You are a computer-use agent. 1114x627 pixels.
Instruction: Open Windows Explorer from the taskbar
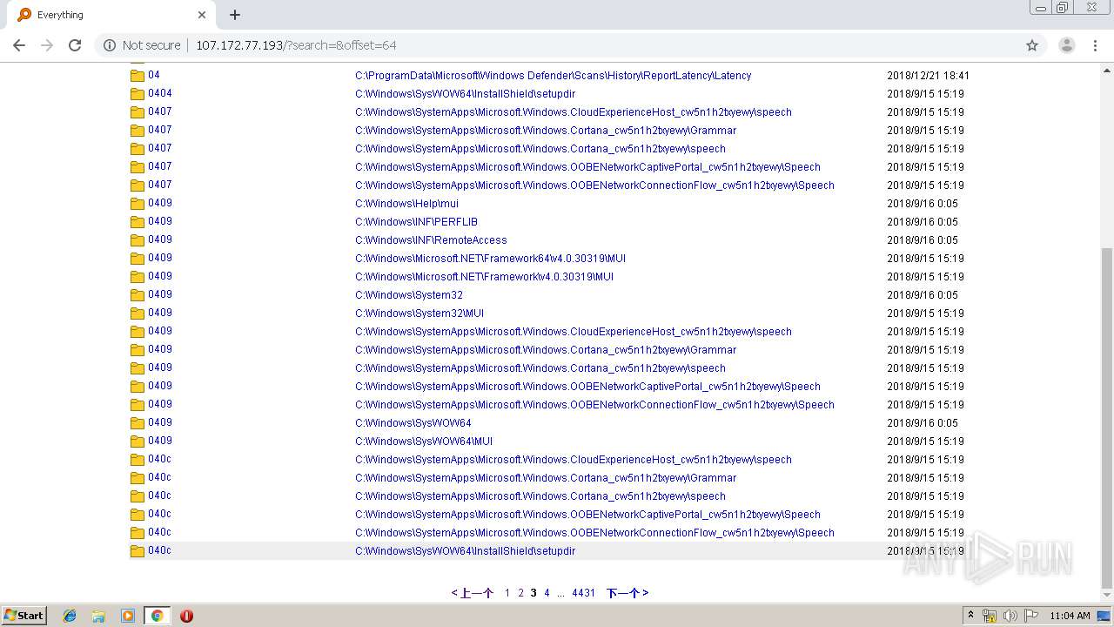tap(98, 616)
